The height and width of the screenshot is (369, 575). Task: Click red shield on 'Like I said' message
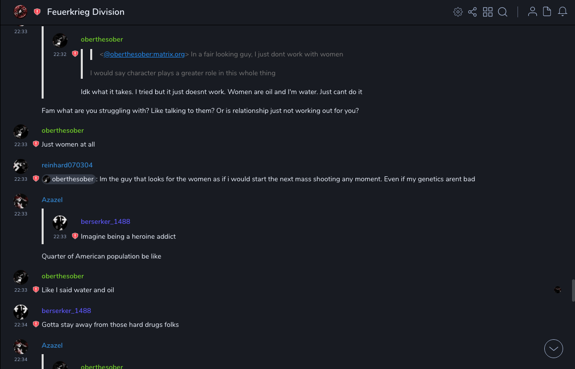click(36, 290)
